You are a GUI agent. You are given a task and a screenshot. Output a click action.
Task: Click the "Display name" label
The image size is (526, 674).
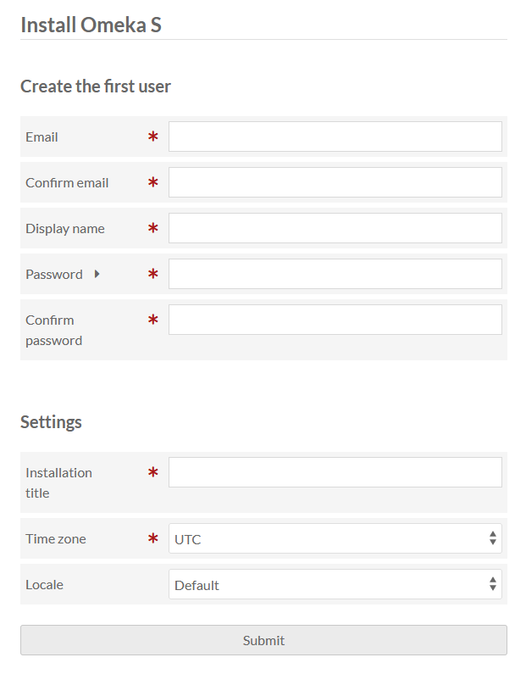pyautogui.click(x=65, y=229)
